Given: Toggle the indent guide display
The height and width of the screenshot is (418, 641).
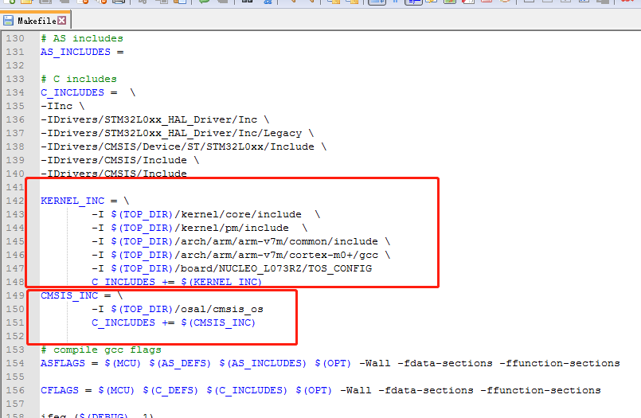Looking at the screenshot, I should click(x=413, y=2).
